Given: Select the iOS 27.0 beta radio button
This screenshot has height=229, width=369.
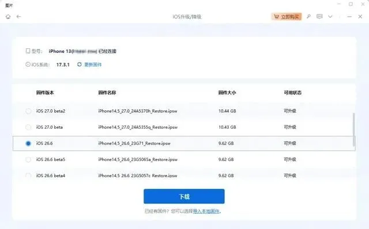Looking at the screenshot, I should tap(28, 127).
